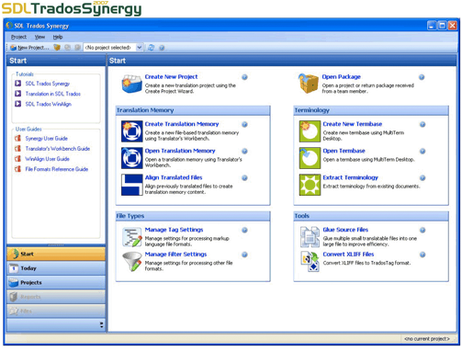Screen dimensions: 462x351
Task: Open the WinAlign User Guide
Action: click(x=47, y=159)
